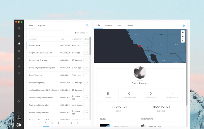
Task: Open the filter icon above link list
Action: pyautogui.click(x=87, y=25)
